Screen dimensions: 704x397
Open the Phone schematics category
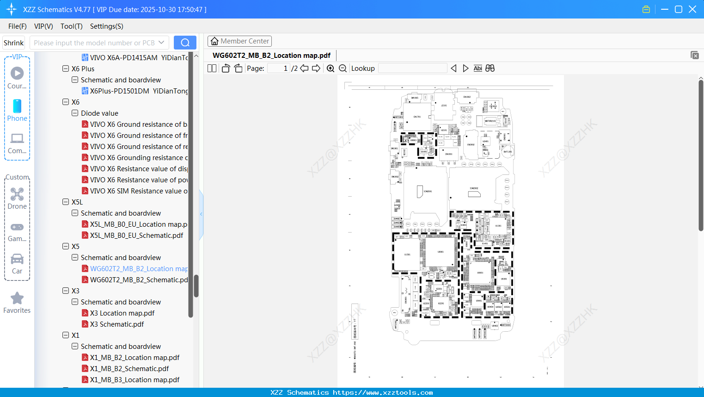tap(17, 111)
